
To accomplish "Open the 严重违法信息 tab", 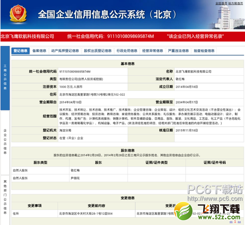I will [178, 51].
